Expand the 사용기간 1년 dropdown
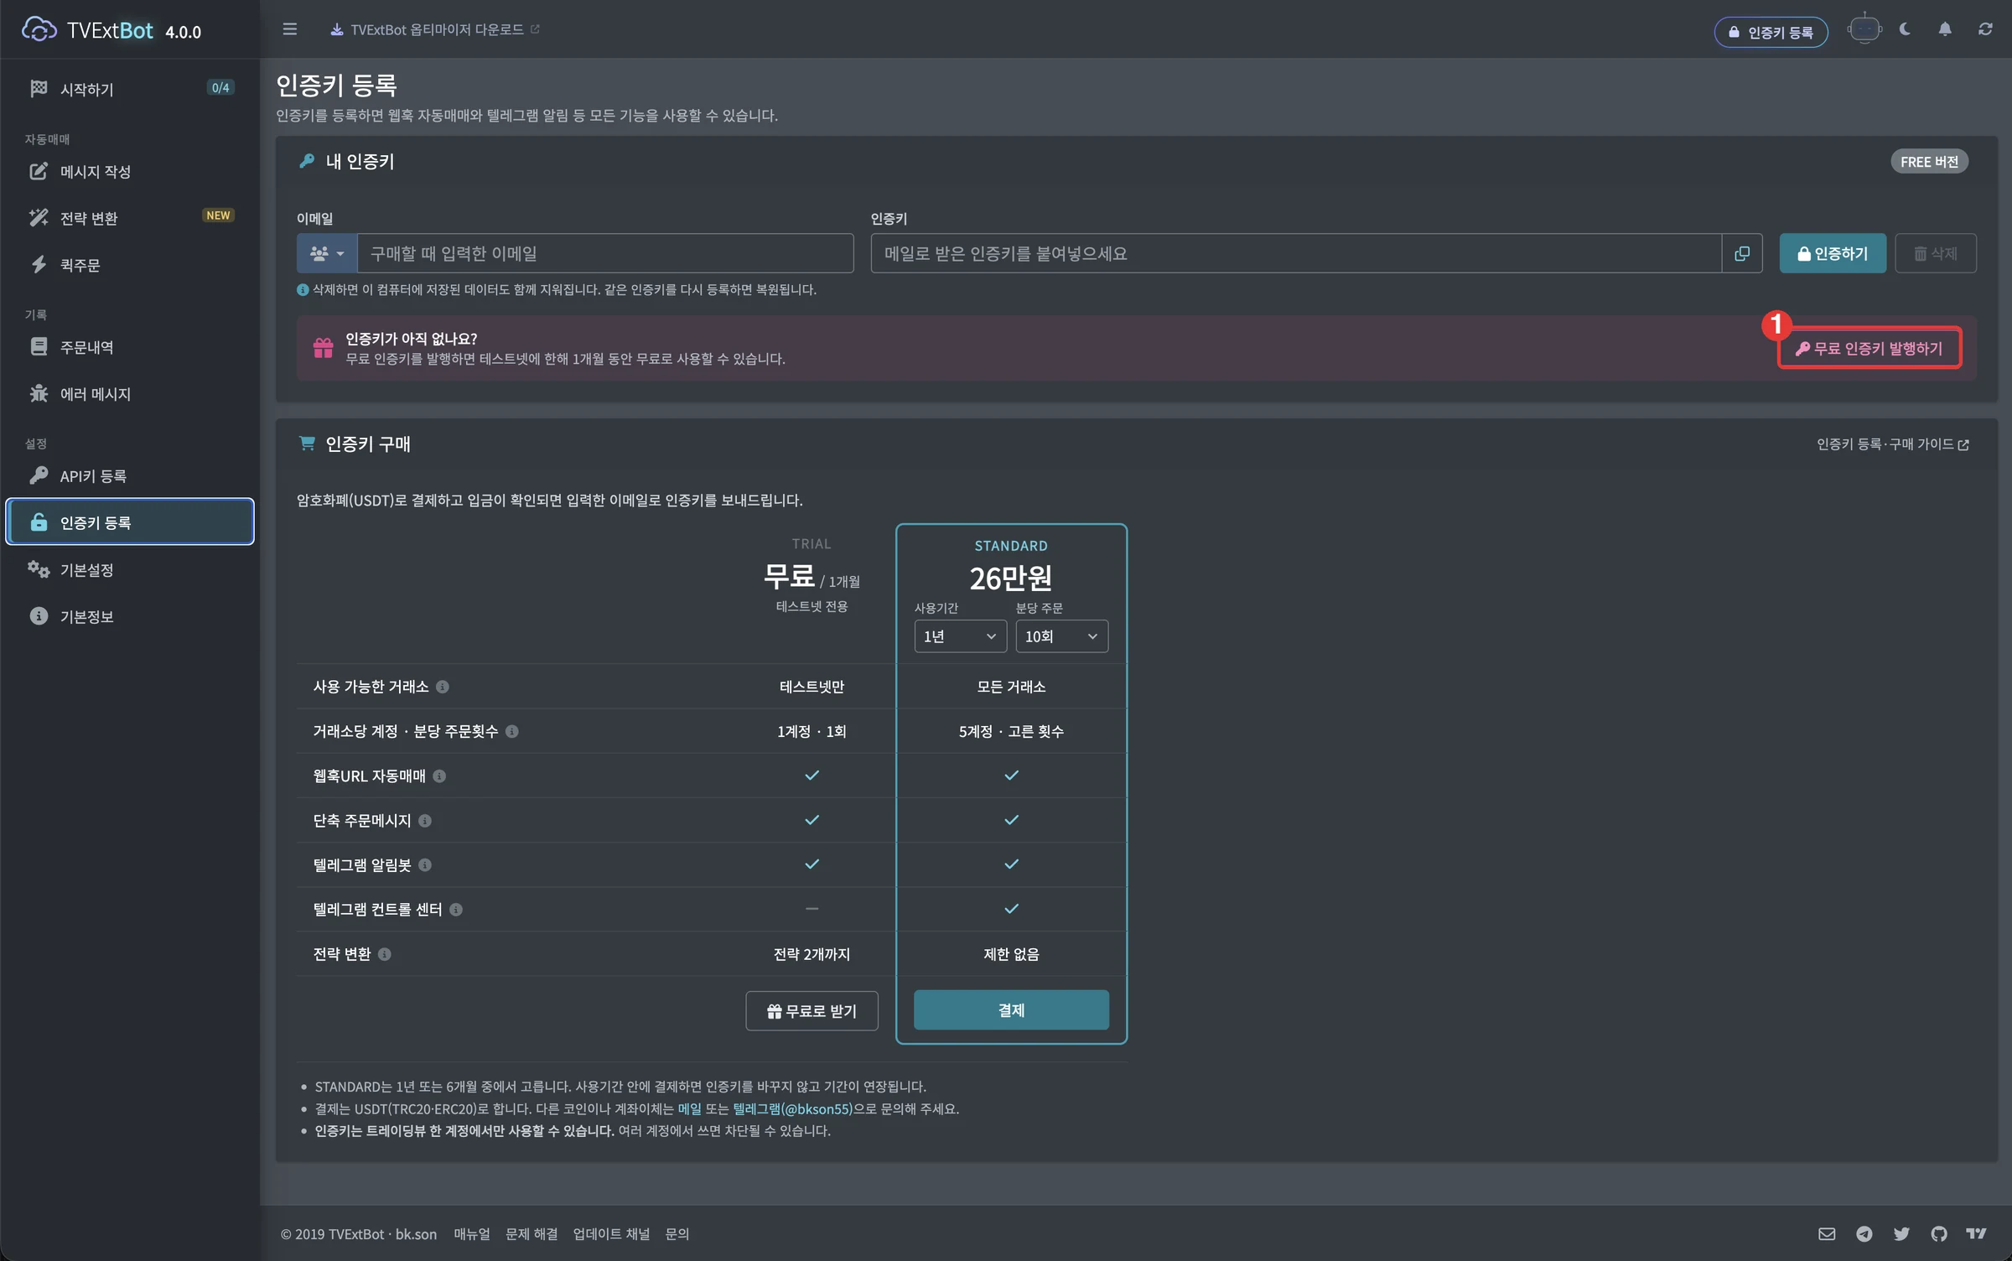 [960, 636]
